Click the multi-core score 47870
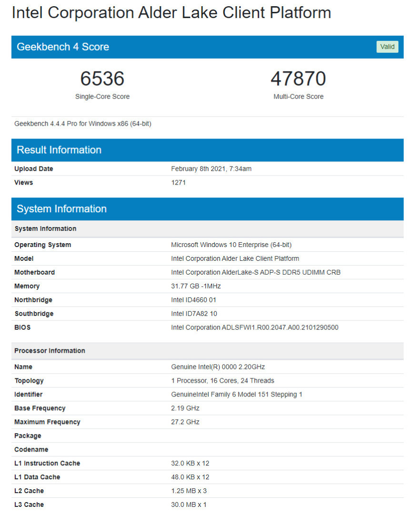 click(298, 79)
